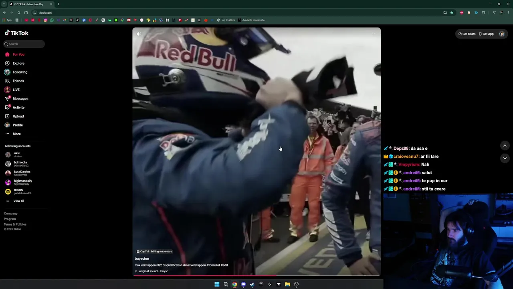Viewport: 513px width, 289px height.
Task: Open the Activity notifications
Action: click(15, 108)
